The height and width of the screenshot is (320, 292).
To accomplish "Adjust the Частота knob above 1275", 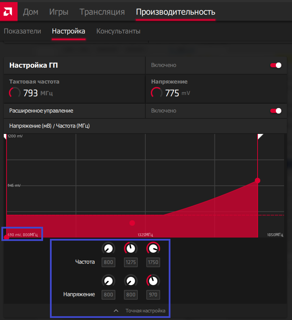I will 131,249.
